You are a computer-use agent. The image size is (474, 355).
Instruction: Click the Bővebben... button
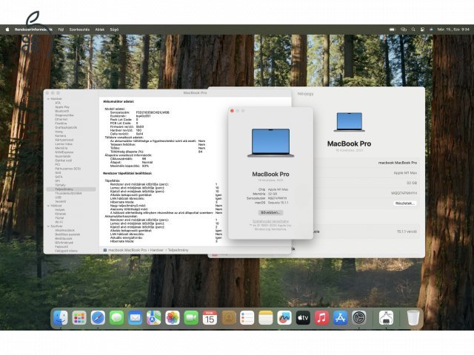(270, 212)
